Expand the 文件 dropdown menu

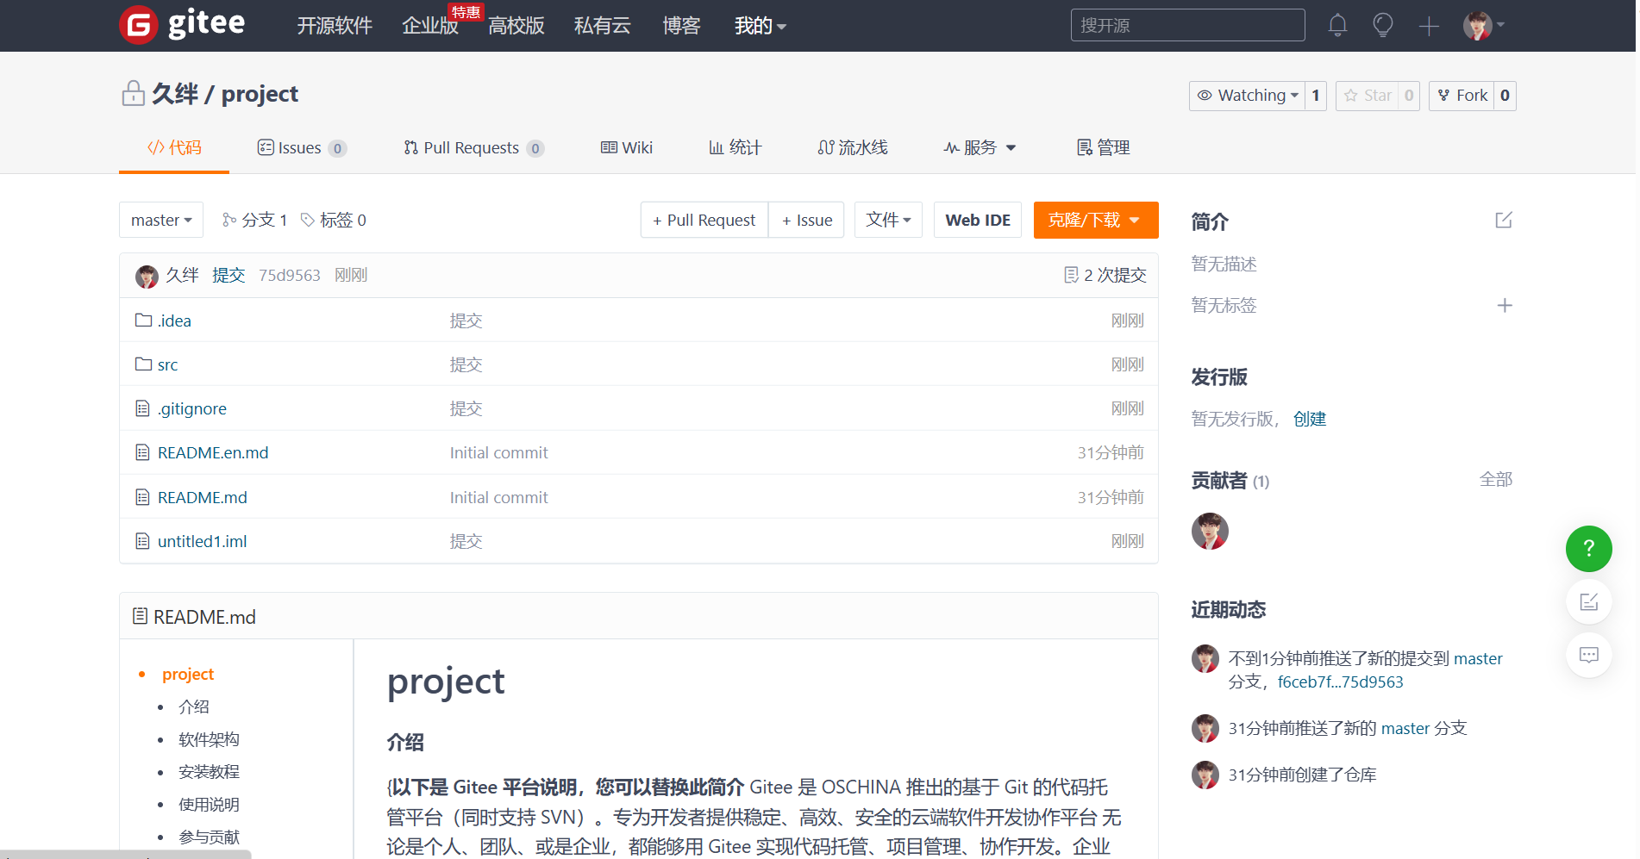888,221
